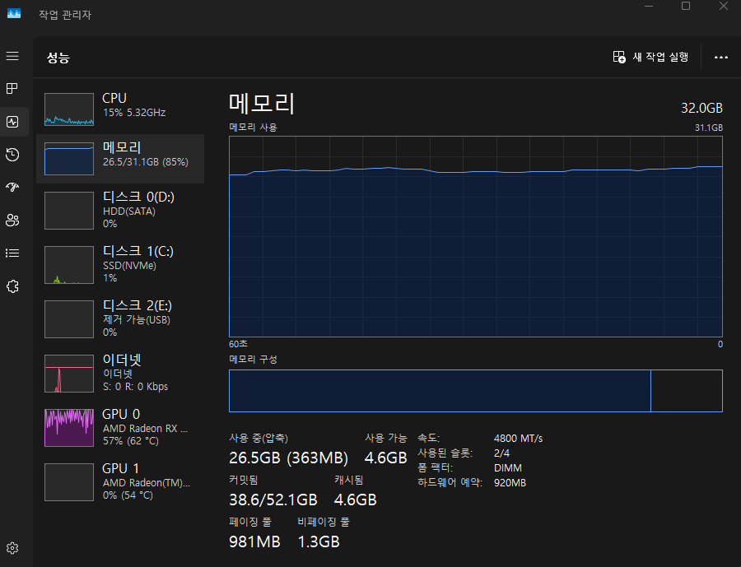
Task: Click the 920MB hardware reserved value
Action: (510, 483)
